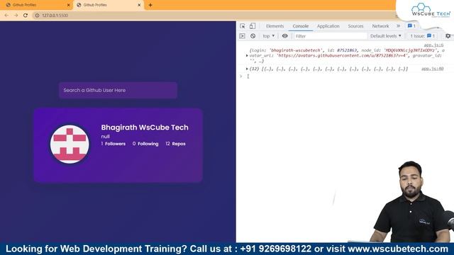Open the Application tab
The image size is (454, 255).
[x=328, y=26]
